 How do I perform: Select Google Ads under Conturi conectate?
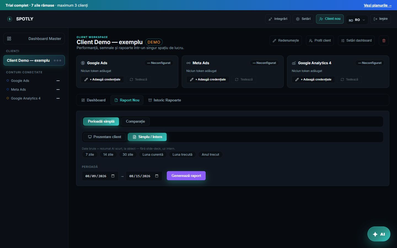[x=33, y=81]
